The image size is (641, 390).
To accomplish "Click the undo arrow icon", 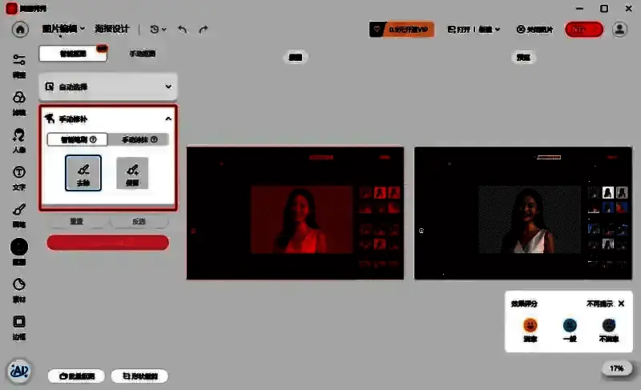I will [183, 29].
